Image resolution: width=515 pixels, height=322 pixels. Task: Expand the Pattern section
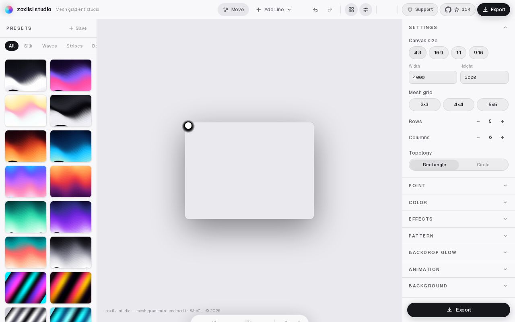pos(459,236)
